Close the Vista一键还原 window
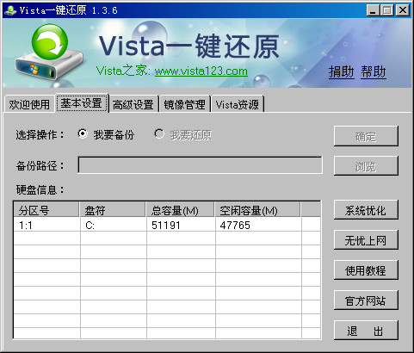 [x=403, y=10]
